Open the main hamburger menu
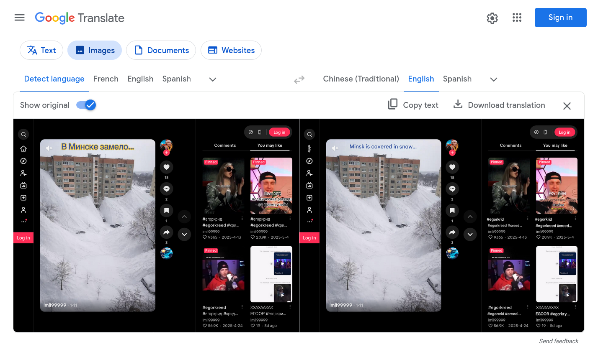 [19, 18]
